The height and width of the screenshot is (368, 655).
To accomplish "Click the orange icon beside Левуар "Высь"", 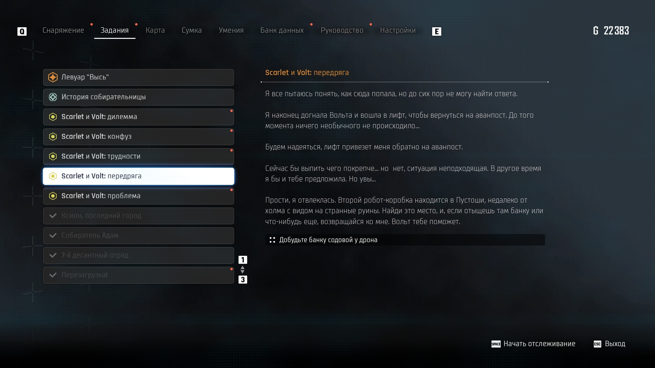I will [x=53, y=77].
